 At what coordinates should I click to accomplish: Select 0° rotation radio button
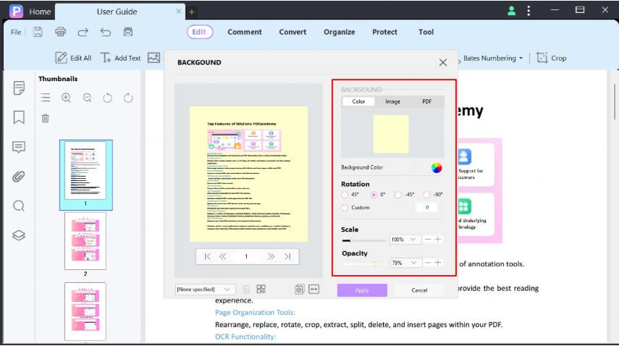tap(374, 195)
